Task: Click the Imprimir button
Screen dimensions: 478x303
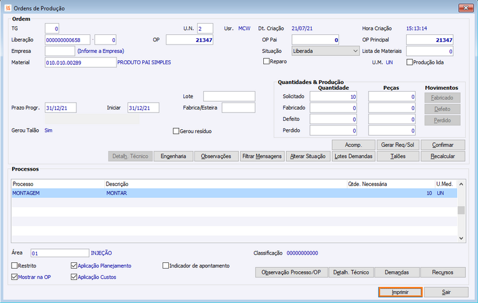Action: tap(400, 292)
